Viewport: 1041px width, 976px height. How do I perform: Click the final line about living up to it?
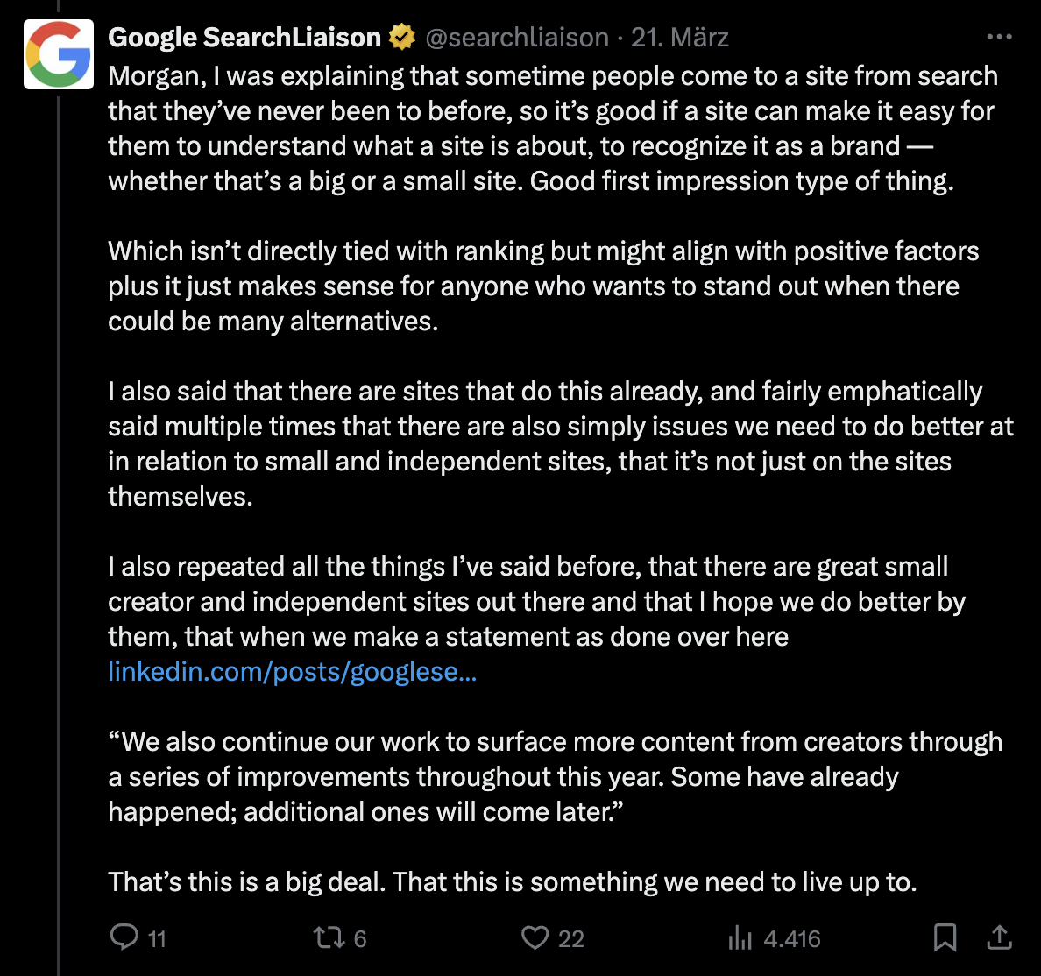(513, 881)
